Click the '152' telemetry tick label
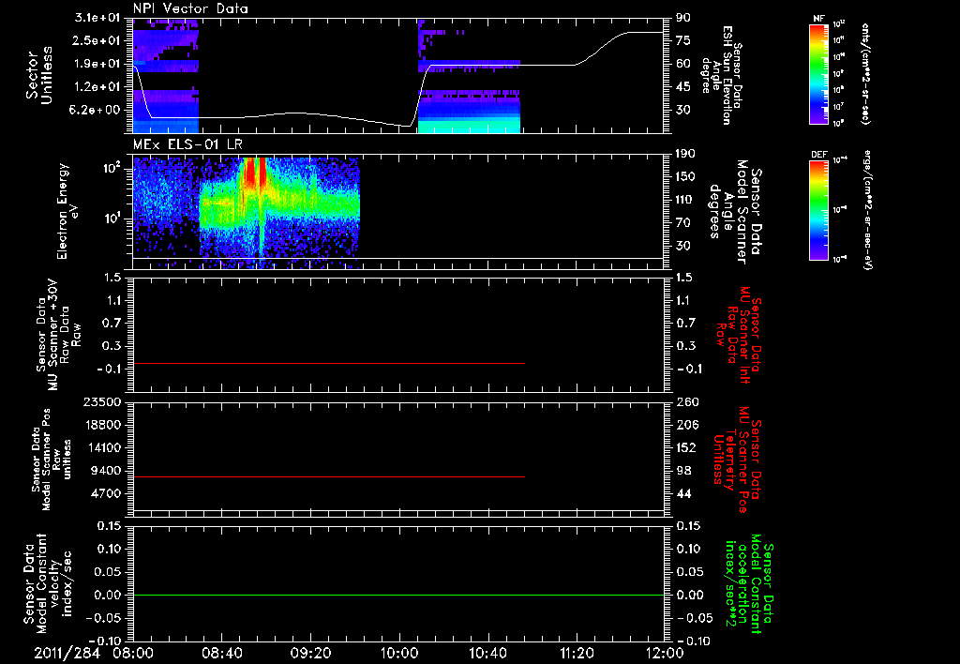Viewport: 960px width, 664px height. [x=686, y=447]
